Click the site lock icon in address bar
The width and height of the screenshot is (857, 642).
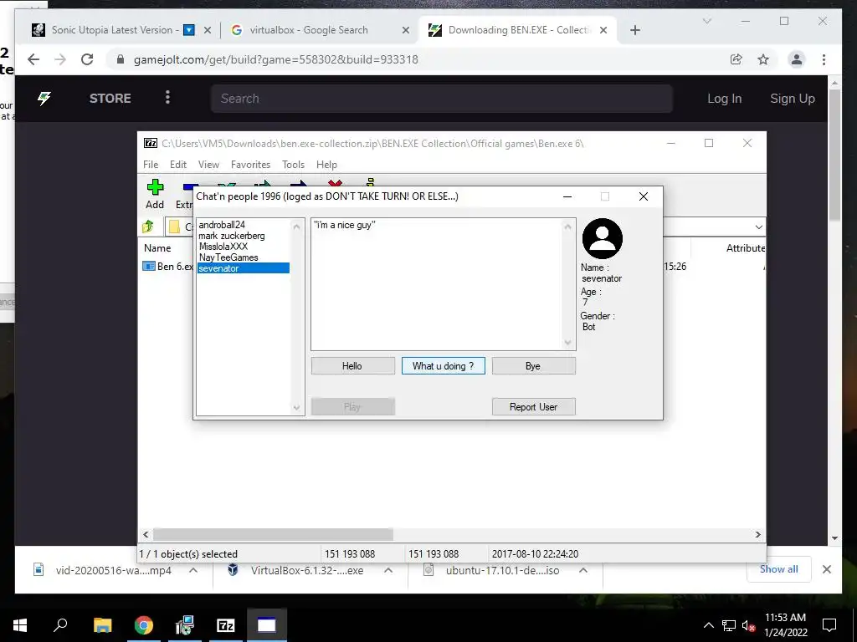[x=121, y=59]
